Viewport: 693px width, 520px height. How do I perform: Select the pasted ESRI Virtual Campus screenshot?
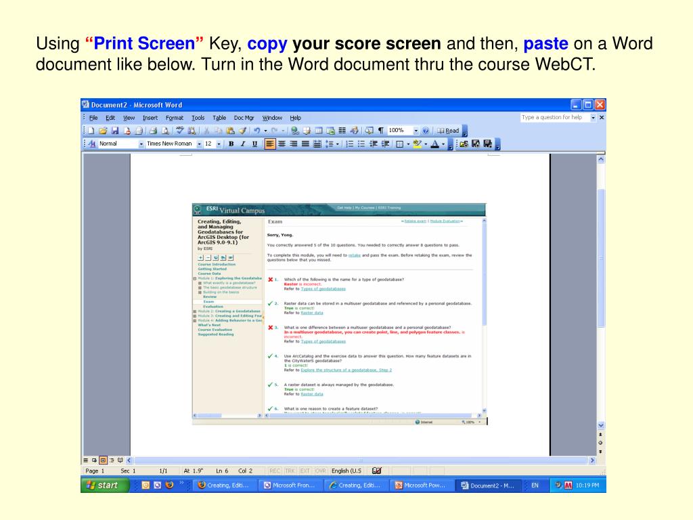[x=340, y=314]
